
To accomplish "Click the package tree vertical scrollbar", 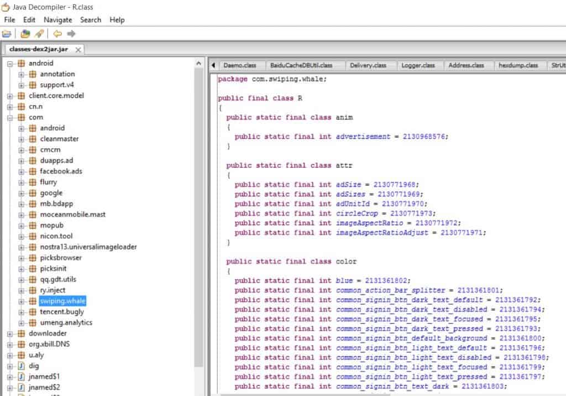I will [x=198, y=217].
